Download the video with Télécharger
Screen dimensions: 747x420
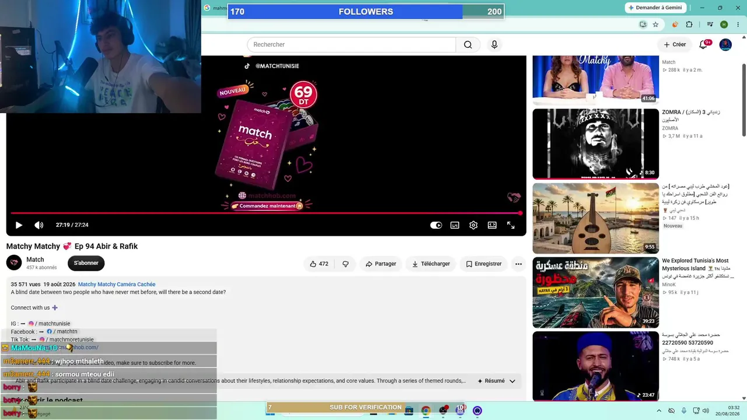(x=431, y=264)
